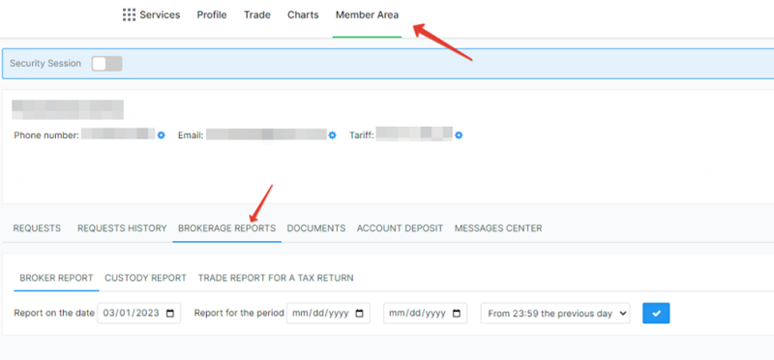This screenshot has height=360, width=774.
Task: Open Trade Report for a Tax Return
Action: coord(276,278)
